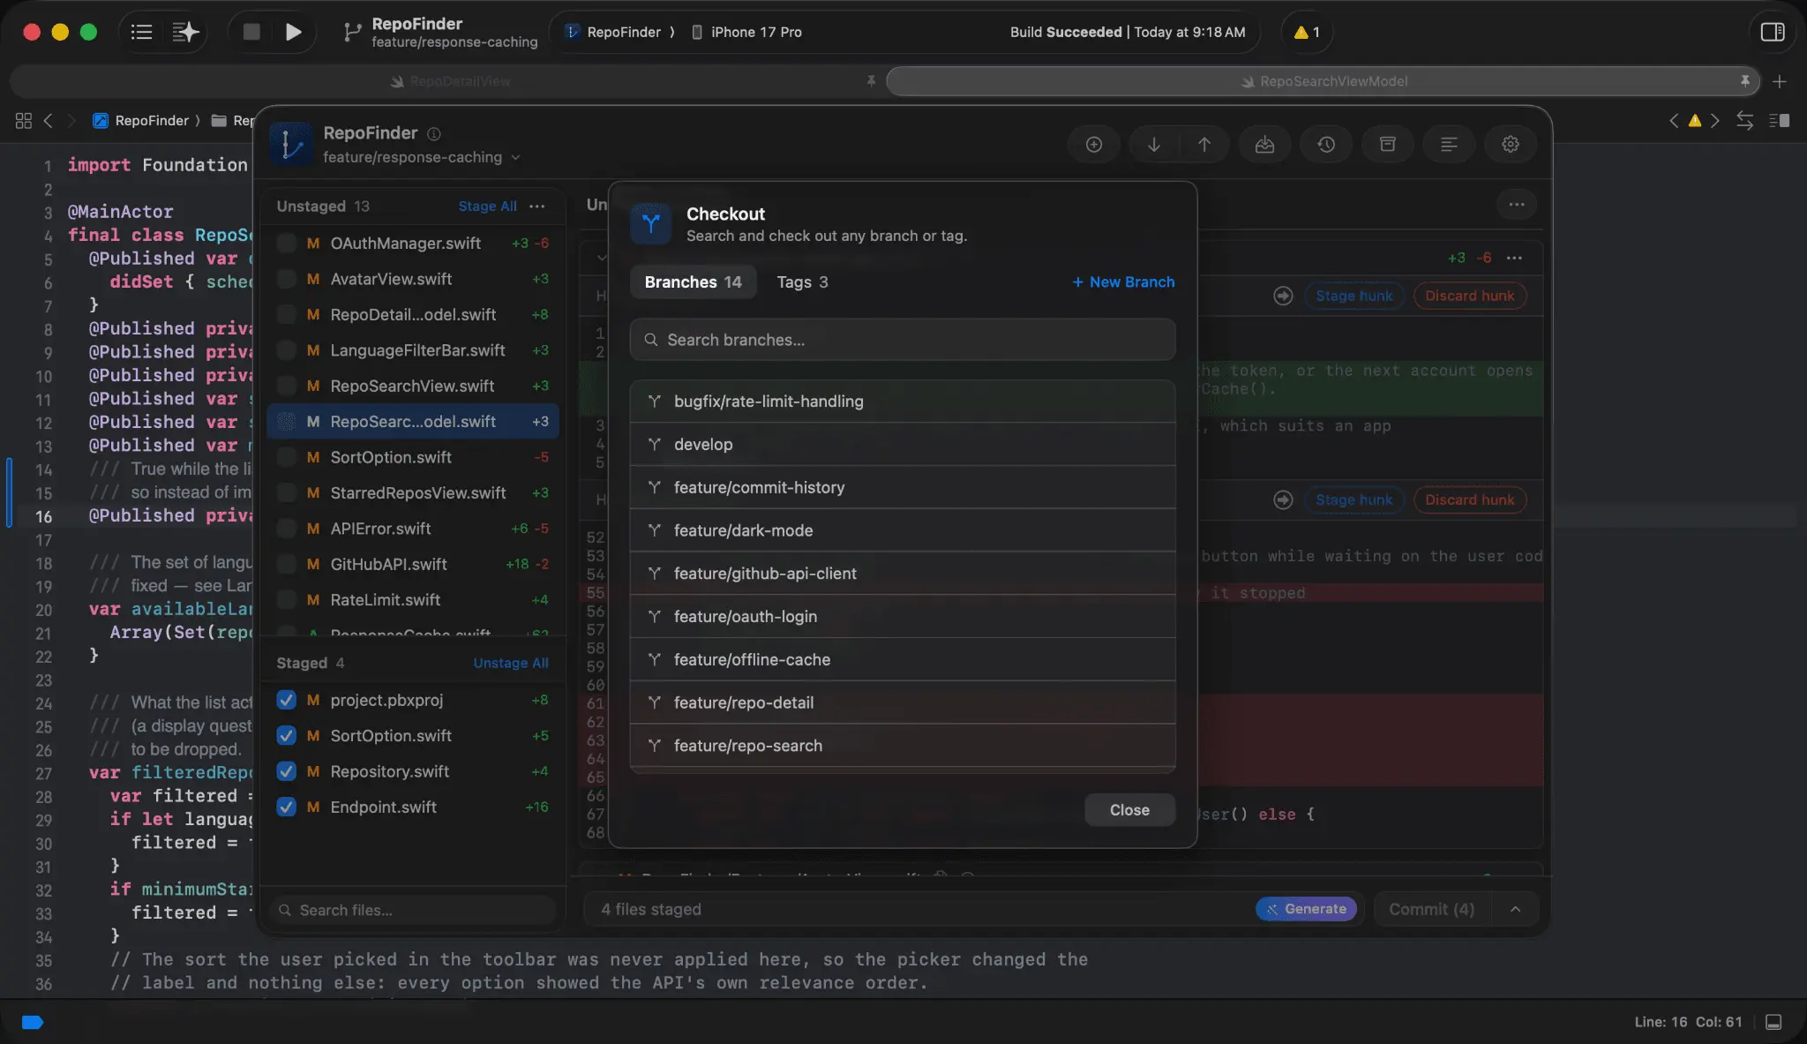Open the related items grid icon

tap(24, 120)
